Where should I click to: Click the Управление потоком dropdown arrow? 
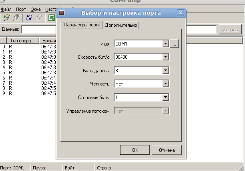click(165, 111)
